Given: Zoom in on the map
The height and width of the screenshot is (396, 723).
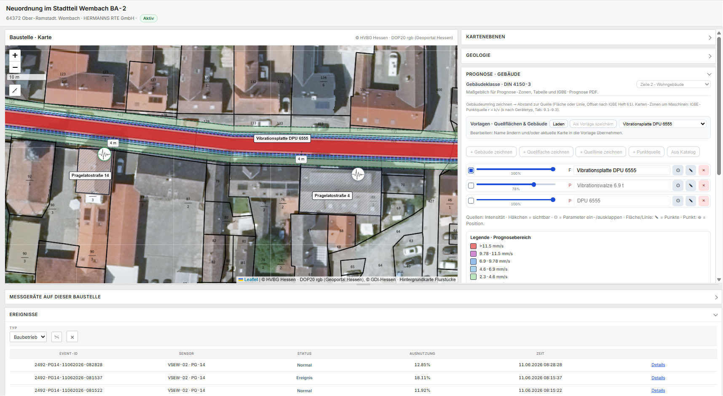Looking at the screenshot, I should click(x=15, y=55).
